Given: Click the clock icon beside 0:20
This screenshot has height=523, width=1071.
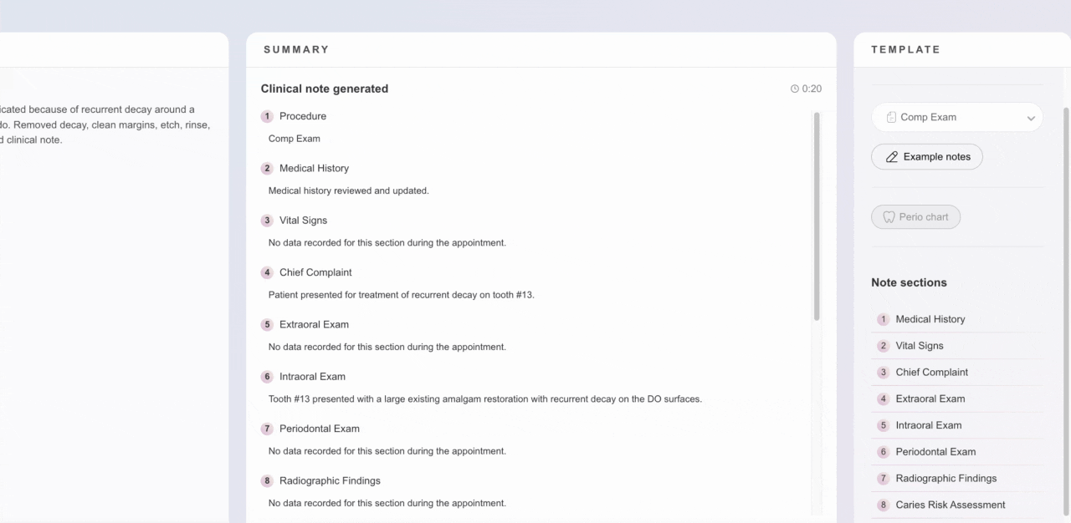Looking at the screenshot, I should (794, 89).
